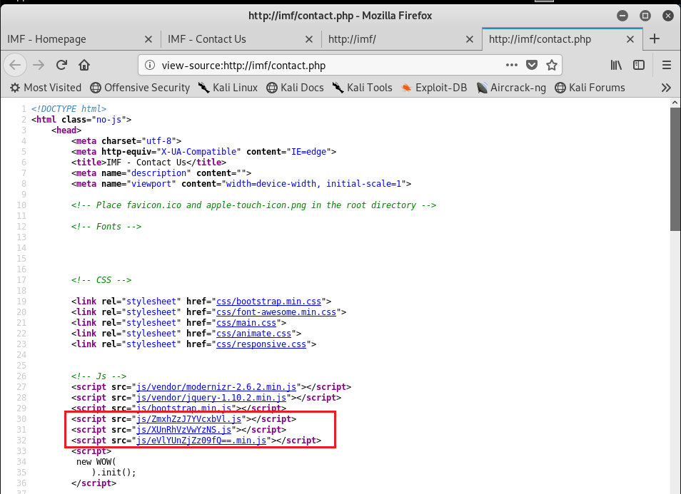Click the title text IMF - Contact Us
681x494 pixels.
pyautogui.click(x=146, y=163)
